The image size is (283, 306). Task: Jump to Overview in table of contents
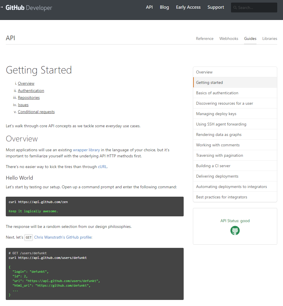click(x=26, y=83)
